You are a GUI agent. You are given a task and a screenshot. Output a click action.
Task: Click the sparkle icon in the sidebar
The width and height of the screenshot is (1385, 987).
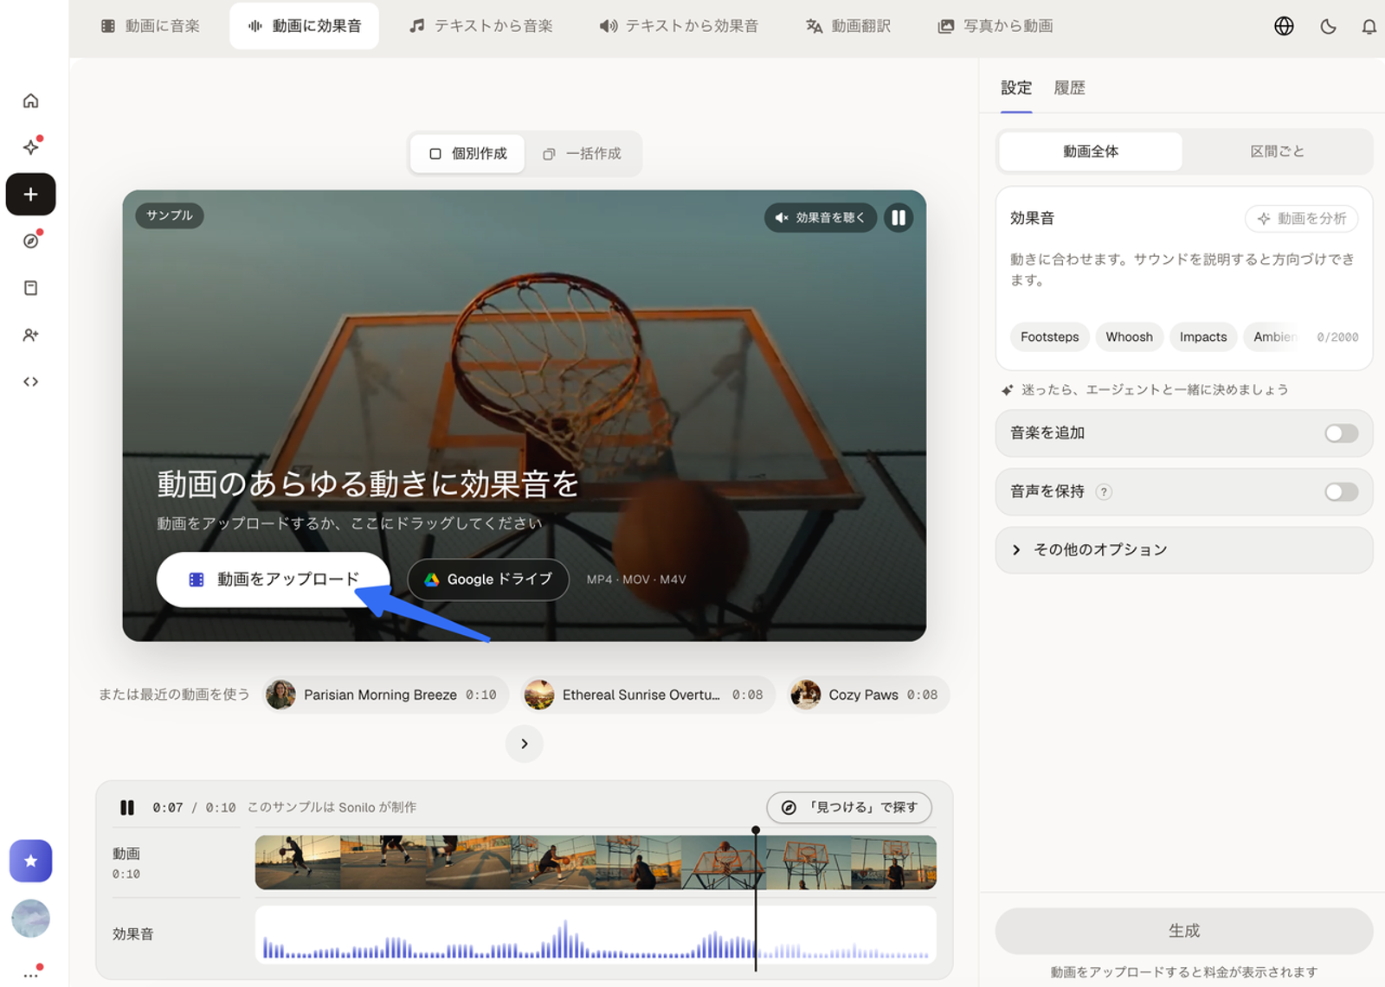point(30,147)
